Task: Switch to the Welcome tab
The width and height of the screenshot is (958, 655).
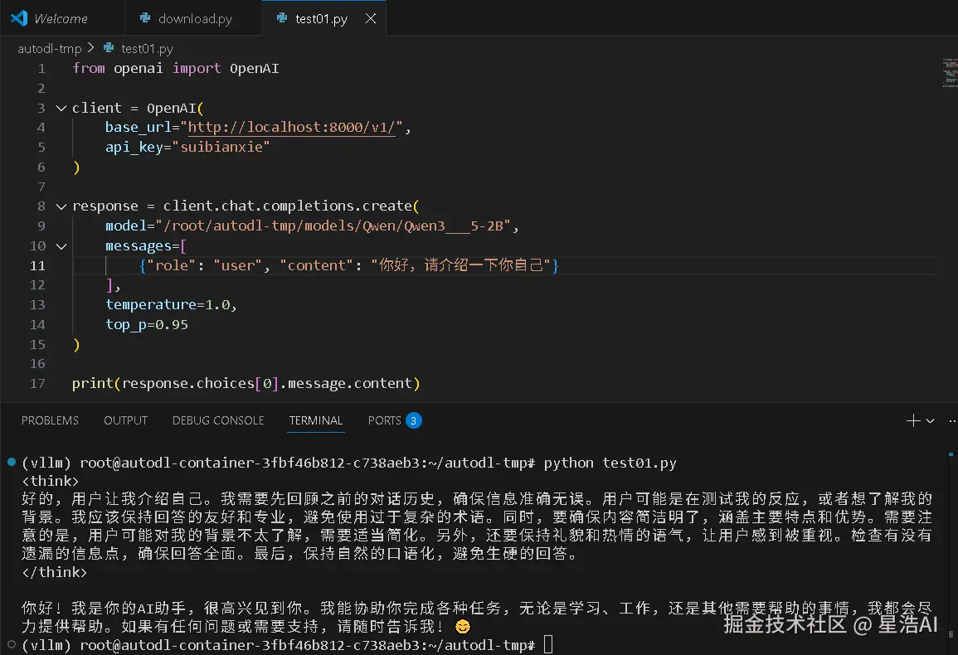Action: pyautogui.click(x=61, y=18)
